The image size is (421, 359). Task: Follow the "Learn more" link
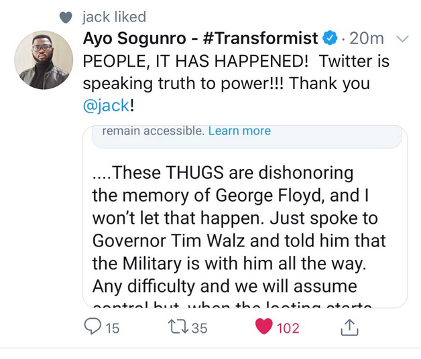click(239, 131)
